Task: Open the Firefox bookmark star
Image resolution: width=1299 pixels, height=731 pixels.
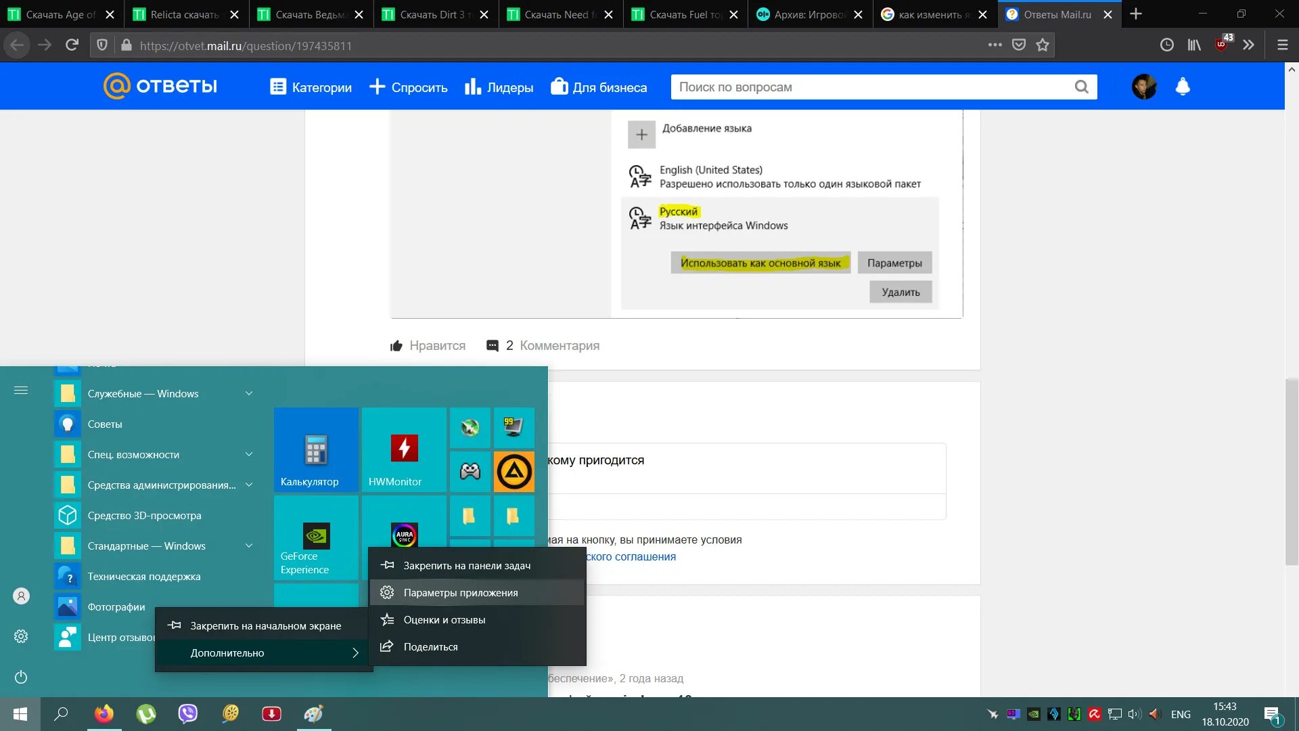Action: 1042,45
